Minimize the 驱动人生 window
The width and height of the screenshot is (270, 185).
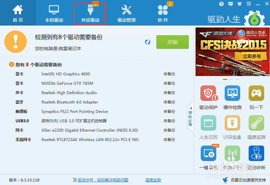pos(258,4)
